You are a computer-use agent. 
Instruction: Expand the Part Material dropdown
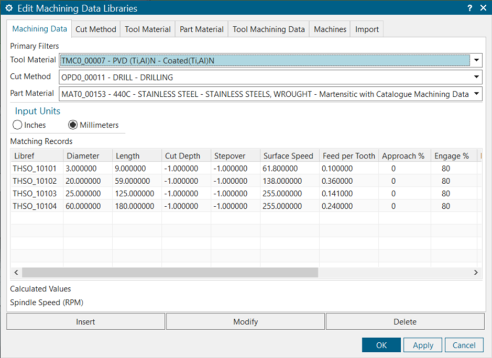(476, 94)
